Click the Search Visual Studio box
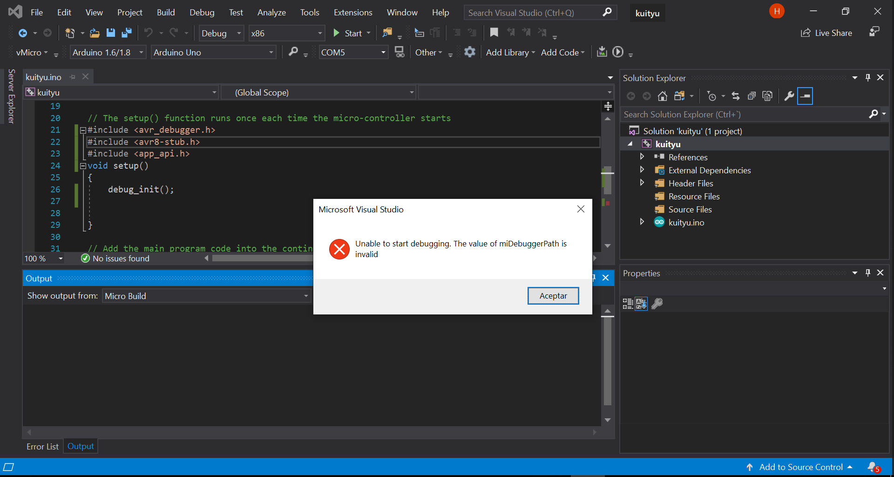Viewport: 894px width, 477px height. coord(540,13)
